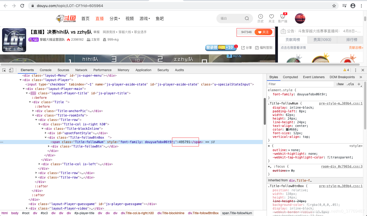The image size is (367, 216).
Task: Open the Application tab
Action: tap(143, 70)
